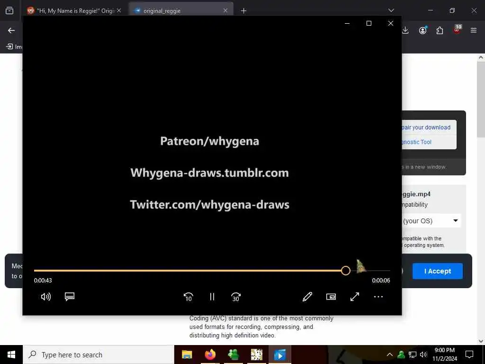485x364 pixels.
Task: Open Firefox from taskbar
Action: [210, 355]
